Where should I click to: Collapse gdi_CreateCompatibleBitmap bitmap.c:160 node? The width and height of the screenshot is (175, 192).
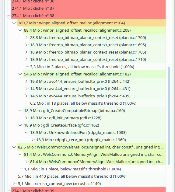[20, 110]
